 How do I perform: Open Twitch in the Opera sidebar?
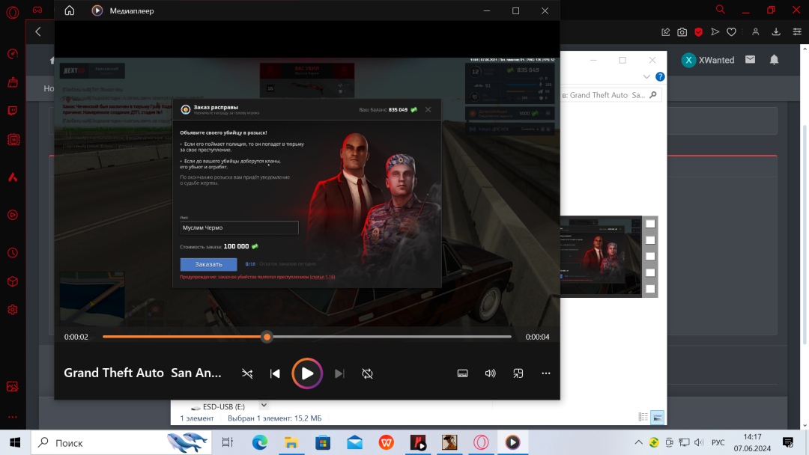point(13,111)
